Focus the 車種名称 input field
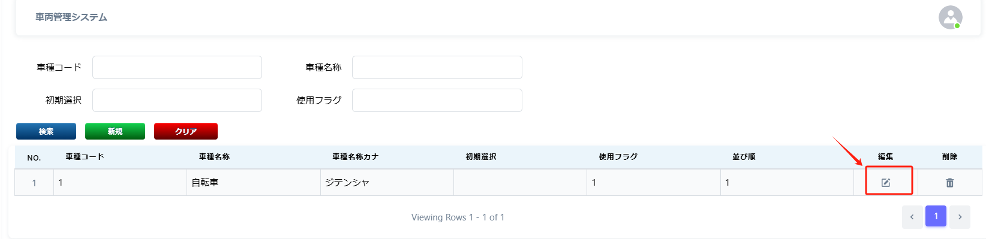The image size is (986, 239). pyautogui.click(x=437, y=67)
